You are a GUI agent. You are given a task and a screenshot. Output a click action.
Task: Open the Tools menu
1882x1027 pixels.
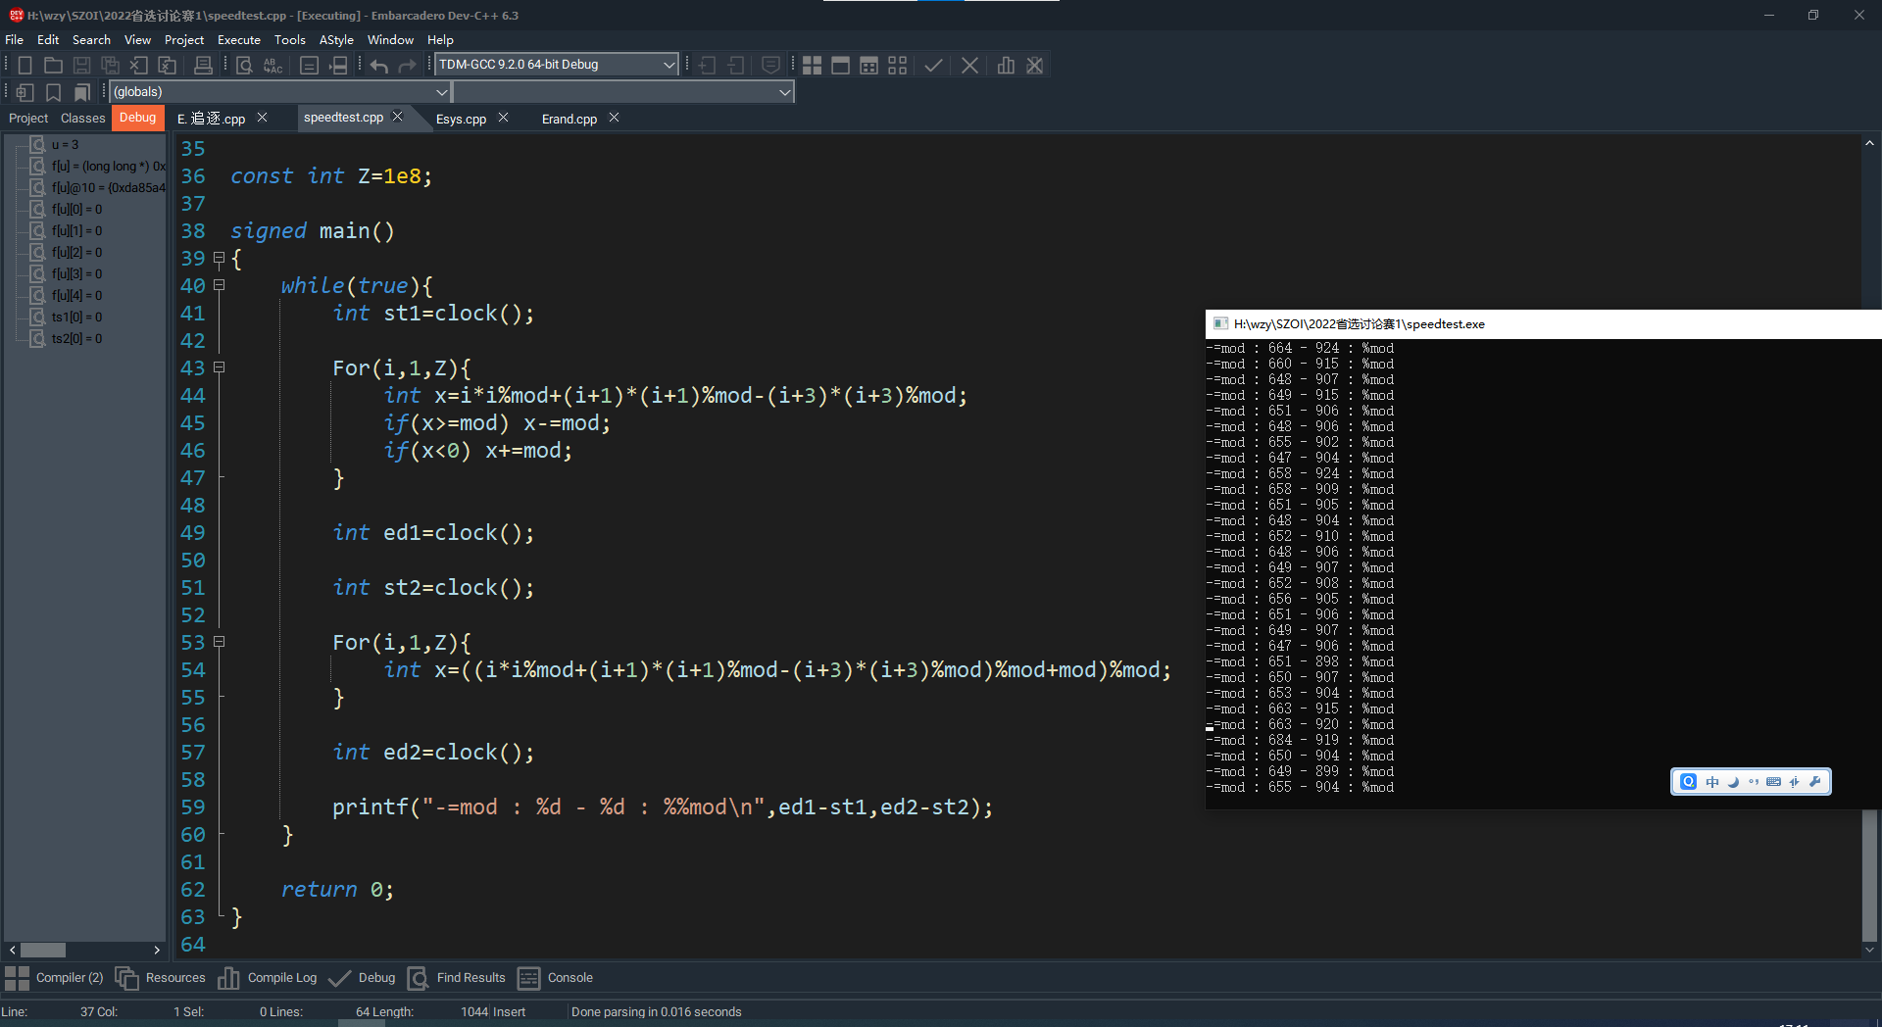(x=290, y=40)
